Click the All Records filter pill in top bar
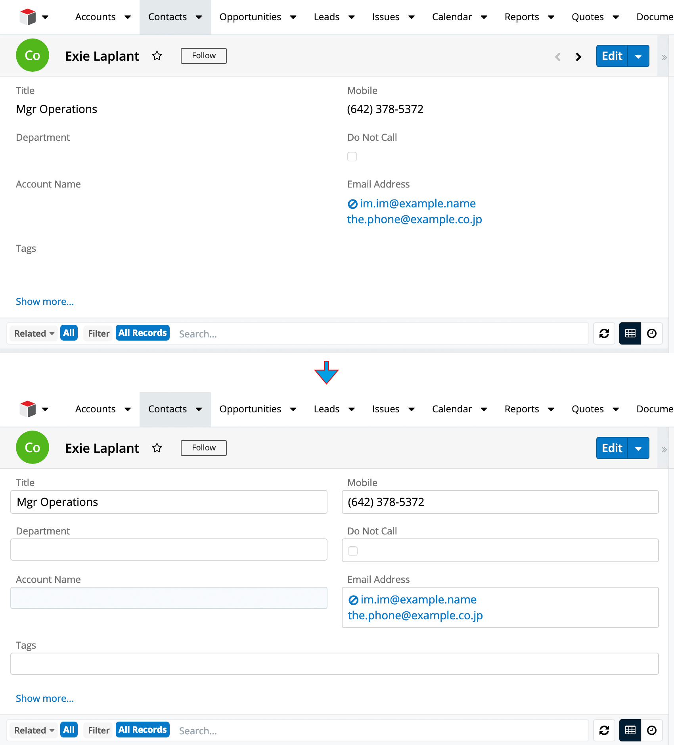Image resolution: width=674 pixels, height=745 pixels. [x=143, y=333]
